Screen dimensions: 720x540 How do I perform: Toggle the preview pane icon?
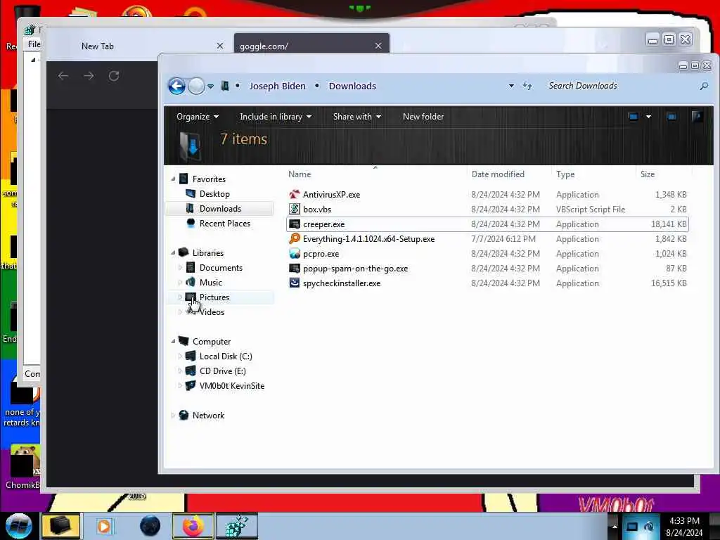pyautogui.click(x=671, y=117)
